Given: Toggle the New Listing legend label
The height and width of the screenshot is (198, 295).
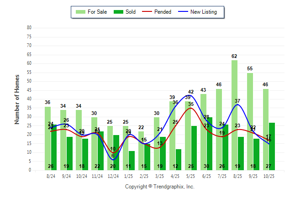Looking at the screenshot, I should pyautogui.click(x=204, y=12).
